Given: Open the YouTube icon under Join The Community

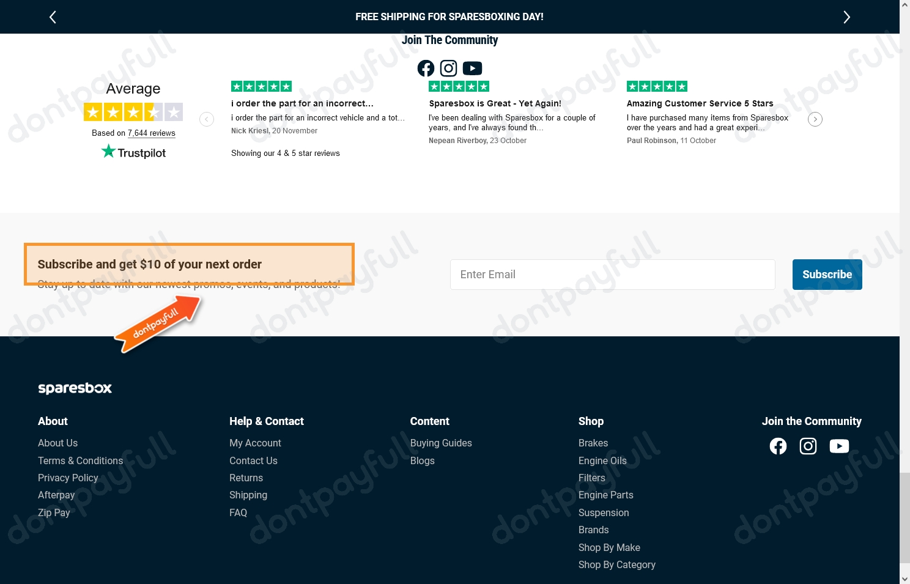Looking at the screenshot, I should coord(472,68).
